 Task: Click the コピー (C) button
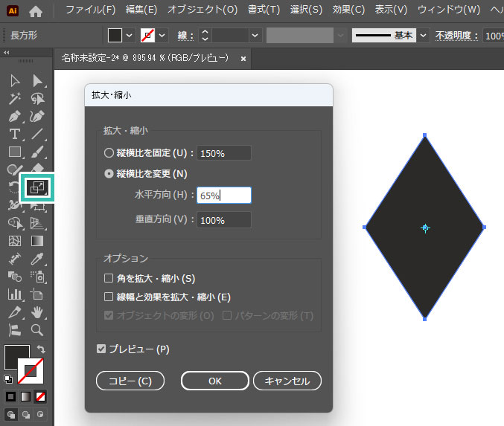click(130, 381)
